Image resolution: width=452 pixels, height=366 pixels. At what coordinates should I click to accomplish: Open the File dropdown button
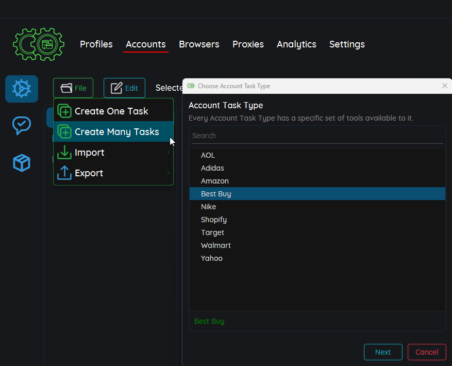[73, 88]
